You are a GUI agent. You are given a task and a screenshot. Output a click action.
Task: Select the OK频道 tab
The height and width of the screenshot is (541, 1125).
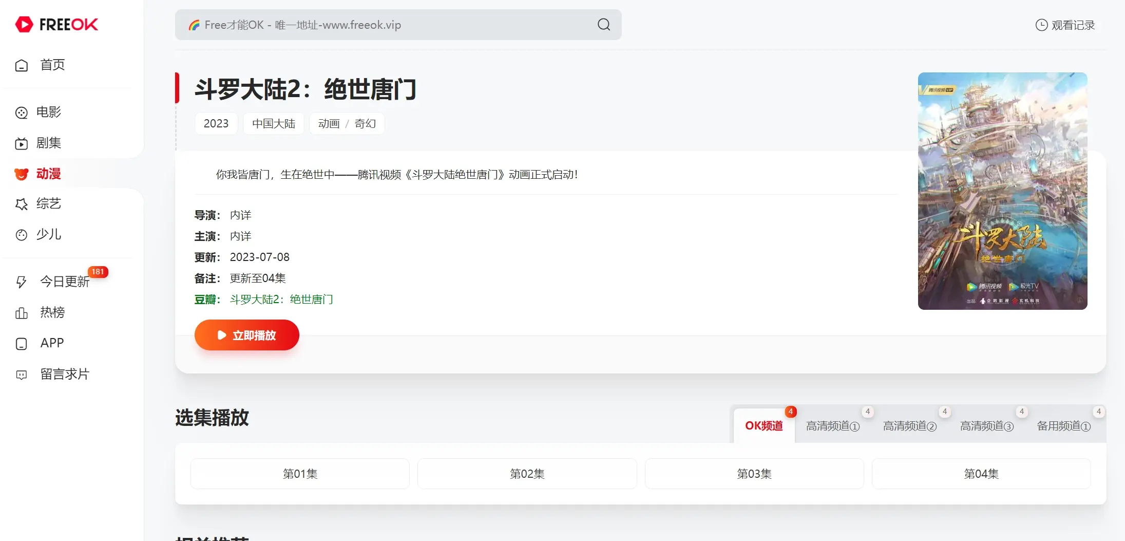point(764,426)
